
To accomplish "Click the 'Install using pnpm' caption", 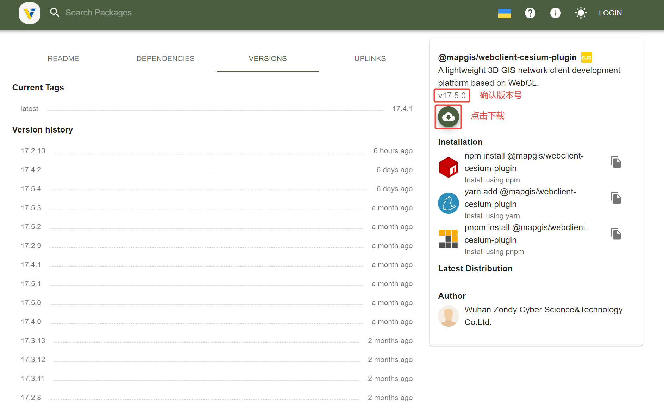I will [x=494, y=252].
